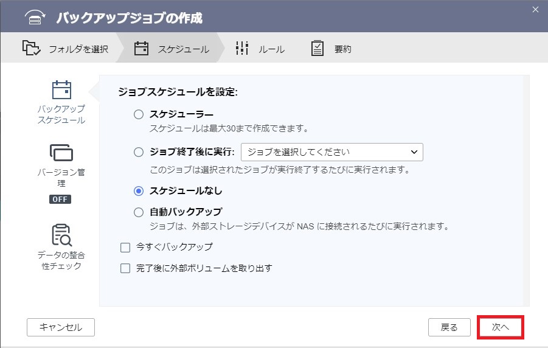The height and width of the screenshot is (348, 548).
Task: Click the ルール sliders step icon
Action: [242, 48]
